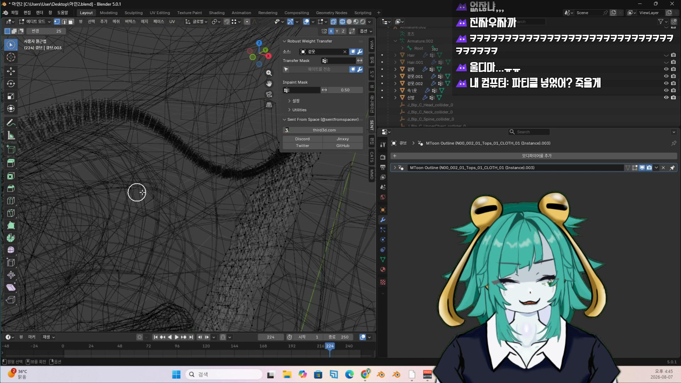Toggle MToon Outline modifier render visibility
Viewport: 681px width, 383px height.
coord(649,168)
